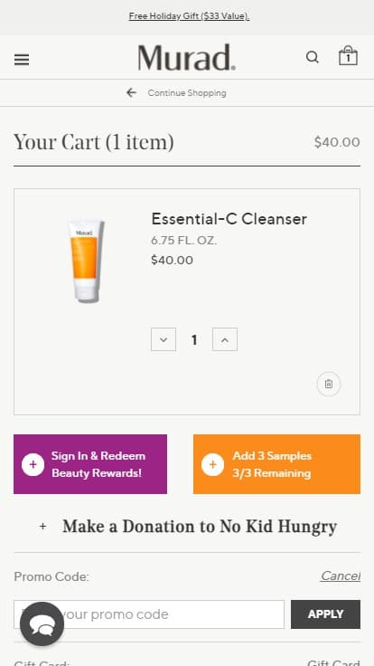Select Sign In & Redeem Beauty Rewards

pyautogui.click(x=90, y=464)
